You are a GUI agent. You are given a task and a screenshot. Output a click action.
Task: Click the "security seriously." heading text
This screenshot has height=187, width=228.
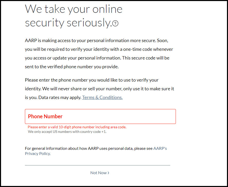coord(68,23)
